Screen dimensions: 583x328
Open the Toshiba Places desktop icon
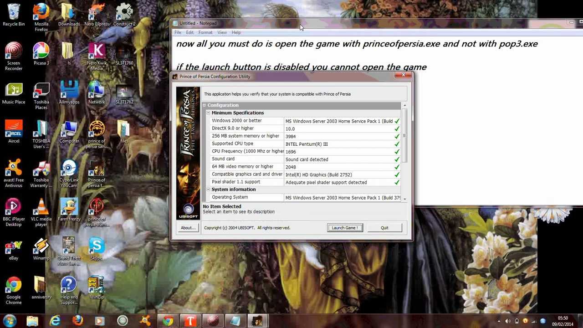pos(41,96)
